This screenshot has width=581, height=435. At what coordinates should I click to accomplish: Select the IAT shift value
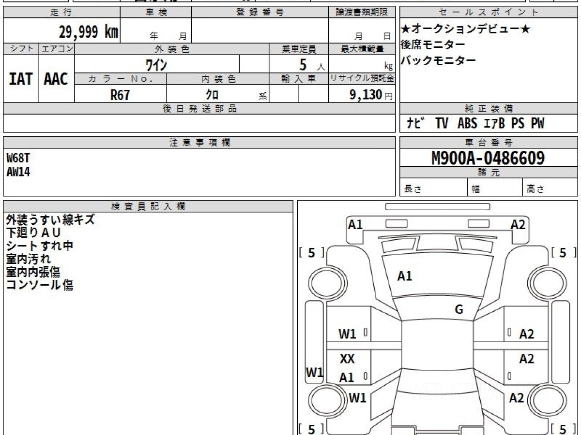coord(21,79)
